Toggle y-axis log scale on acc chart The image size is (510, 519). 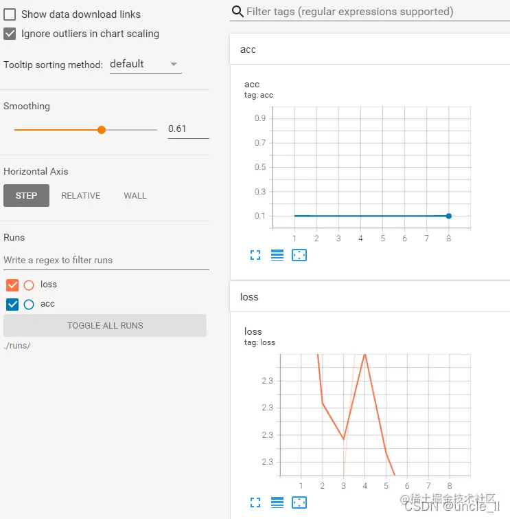point(277,255)
